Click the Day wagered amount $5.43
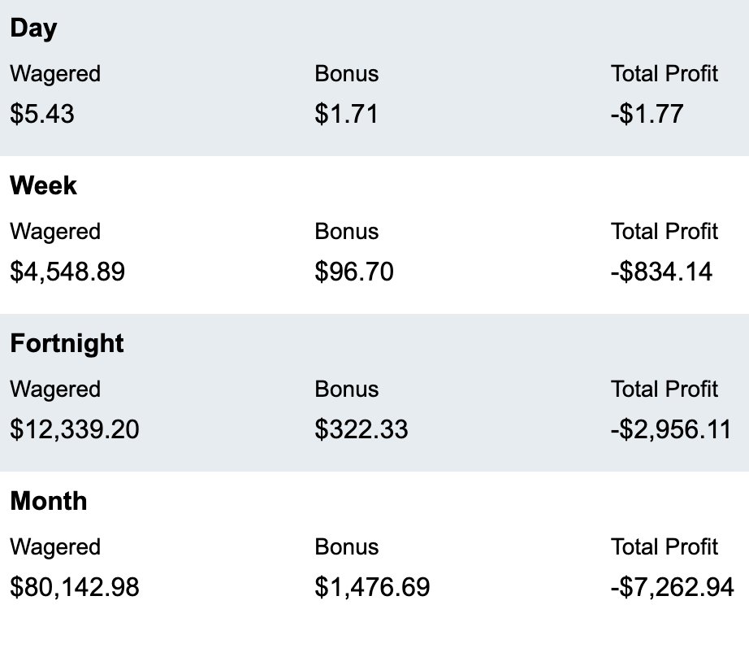This screenshot has width=749, height=657. coord(42,114)
